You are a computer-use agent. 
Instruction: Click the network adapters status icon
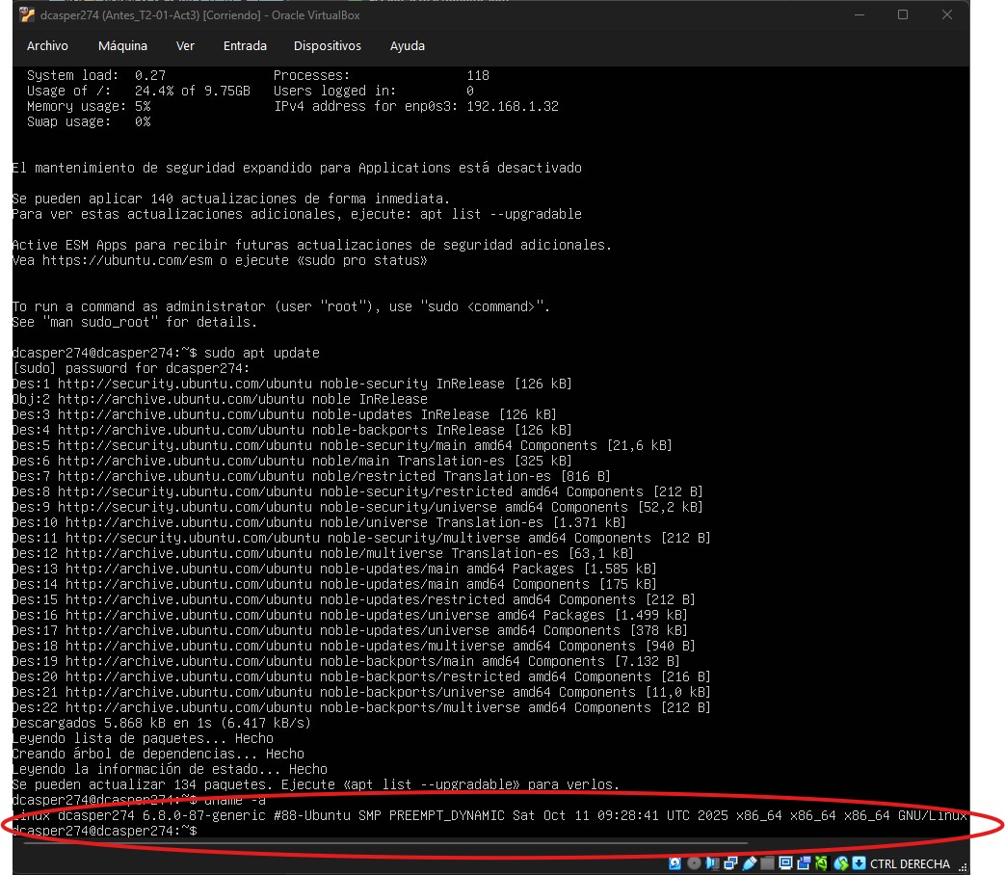730,863
